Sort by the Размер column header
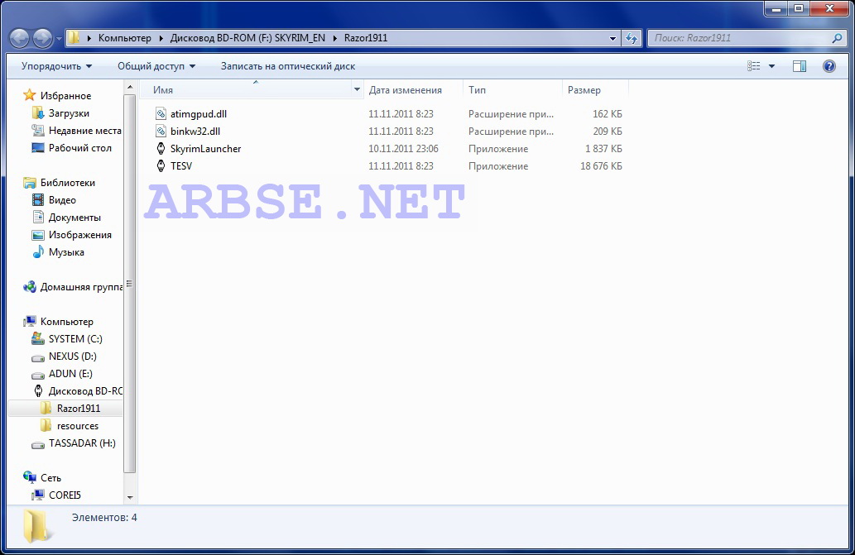The width and height of the screenshot is (855, 555). point(584,90)
